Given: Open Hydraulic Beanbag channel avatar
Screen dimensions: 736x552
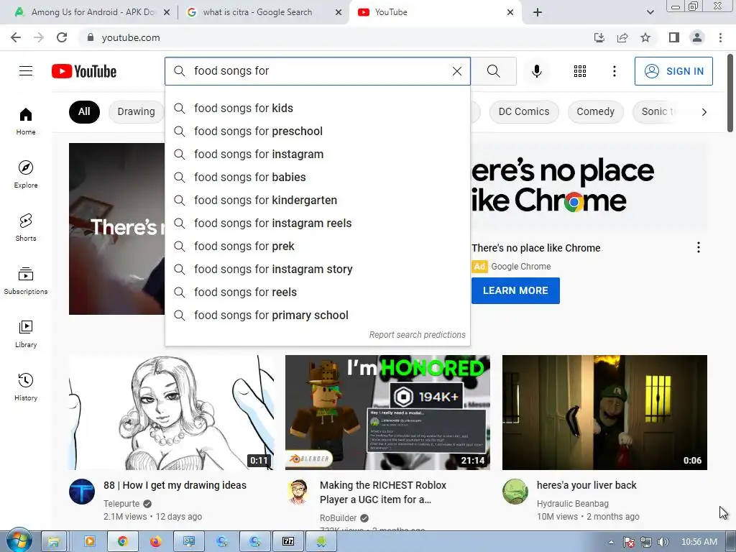Looking at the screenshot, I should (x=515, y=492).
